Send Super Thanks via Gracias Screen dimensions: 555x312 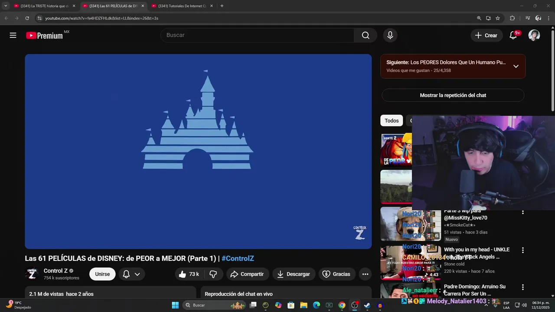click(x=337, y=274)
